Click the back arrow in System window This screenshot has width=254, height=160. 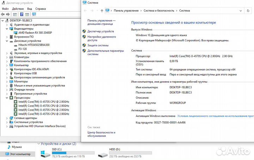(x=85, y=11)
